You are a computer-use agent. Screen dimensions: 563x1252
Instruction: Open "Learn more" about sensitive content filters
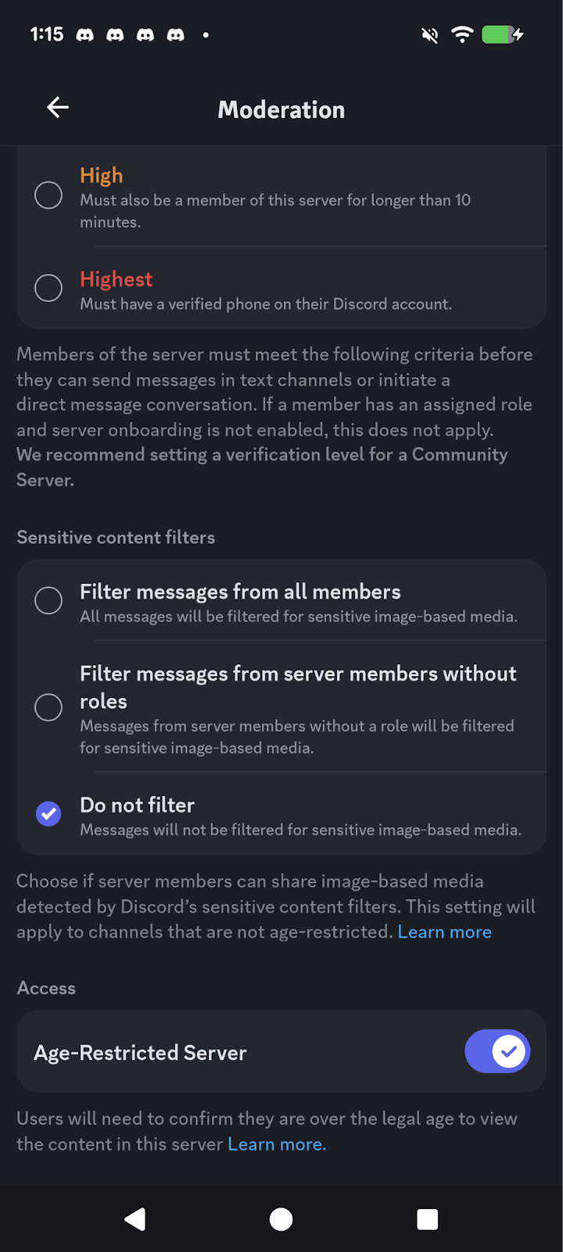point(444,931)
